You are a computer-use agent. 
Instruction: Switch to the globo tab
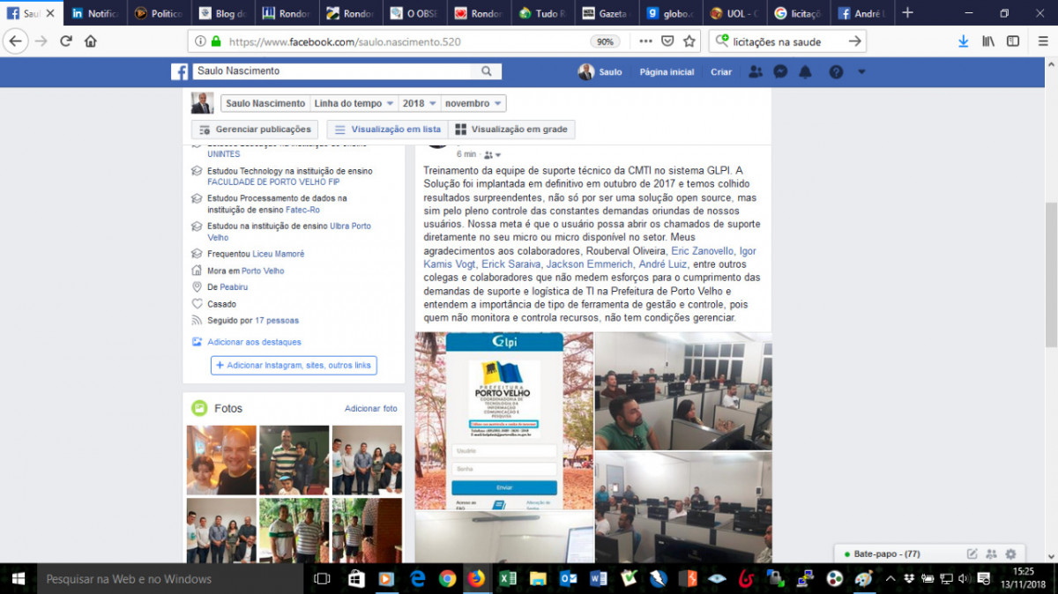pos(672,13)
